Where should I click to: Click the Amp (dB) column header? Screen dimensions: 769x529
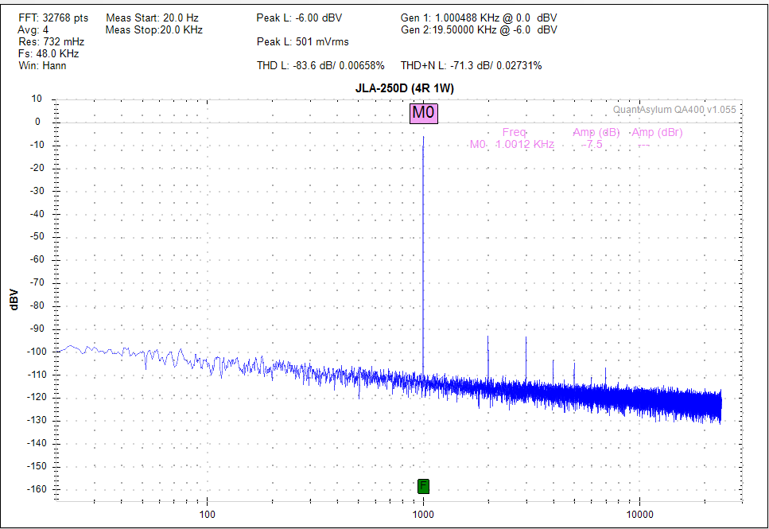click(596, 133)
